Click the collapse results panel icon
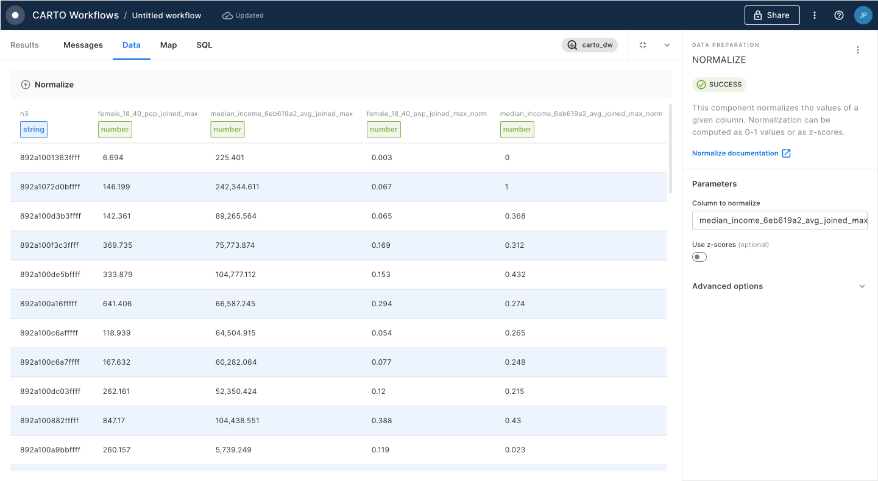The width and height of the screenshot is (878, 481). point(643,45)
